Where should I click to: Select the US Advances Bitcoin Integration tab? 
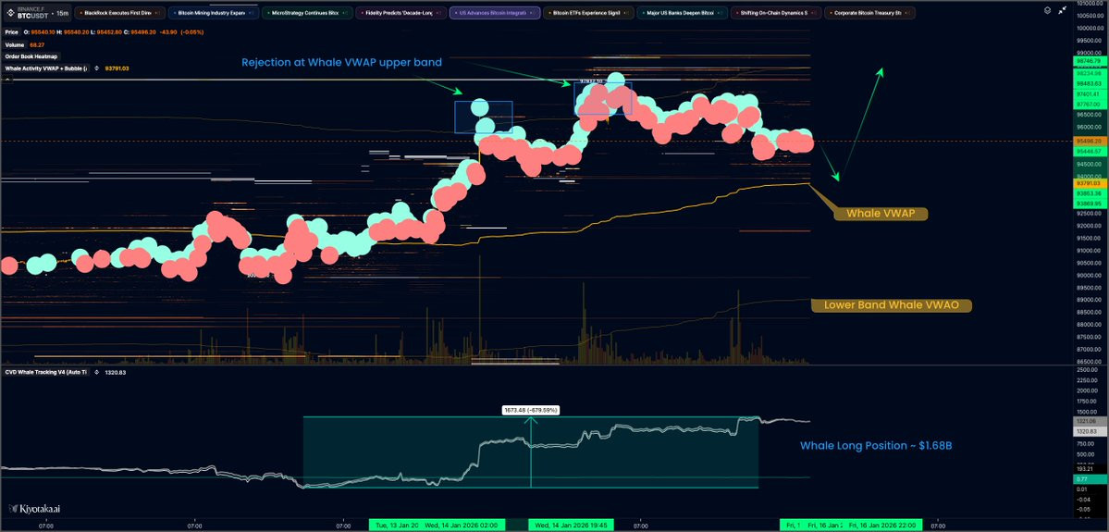(x=495, y=13)
